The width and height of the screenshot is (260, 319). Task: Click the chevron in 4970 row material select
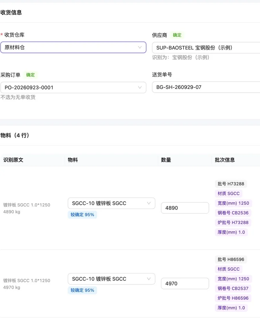click(x=149, y=279)
